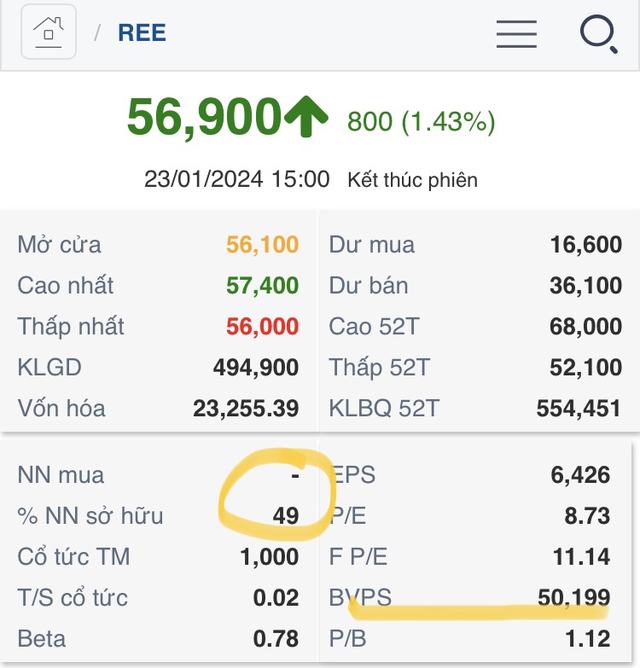Click the P/E value 8.73
The width and height of the screenshot is (640, 668).
(586, 516)
